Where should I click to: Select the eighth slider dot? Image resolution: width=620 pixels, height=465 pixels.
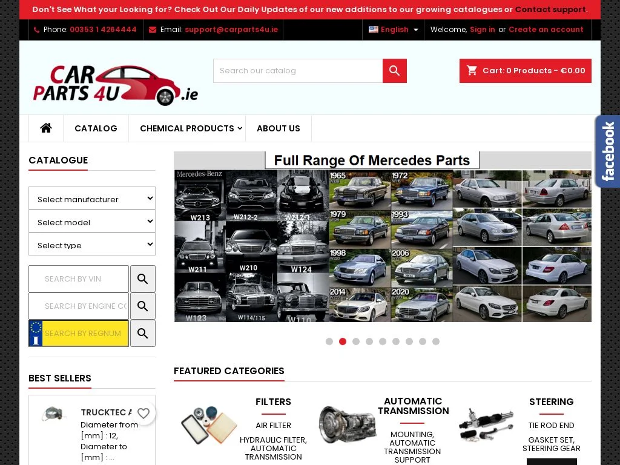tap(422, 341)
